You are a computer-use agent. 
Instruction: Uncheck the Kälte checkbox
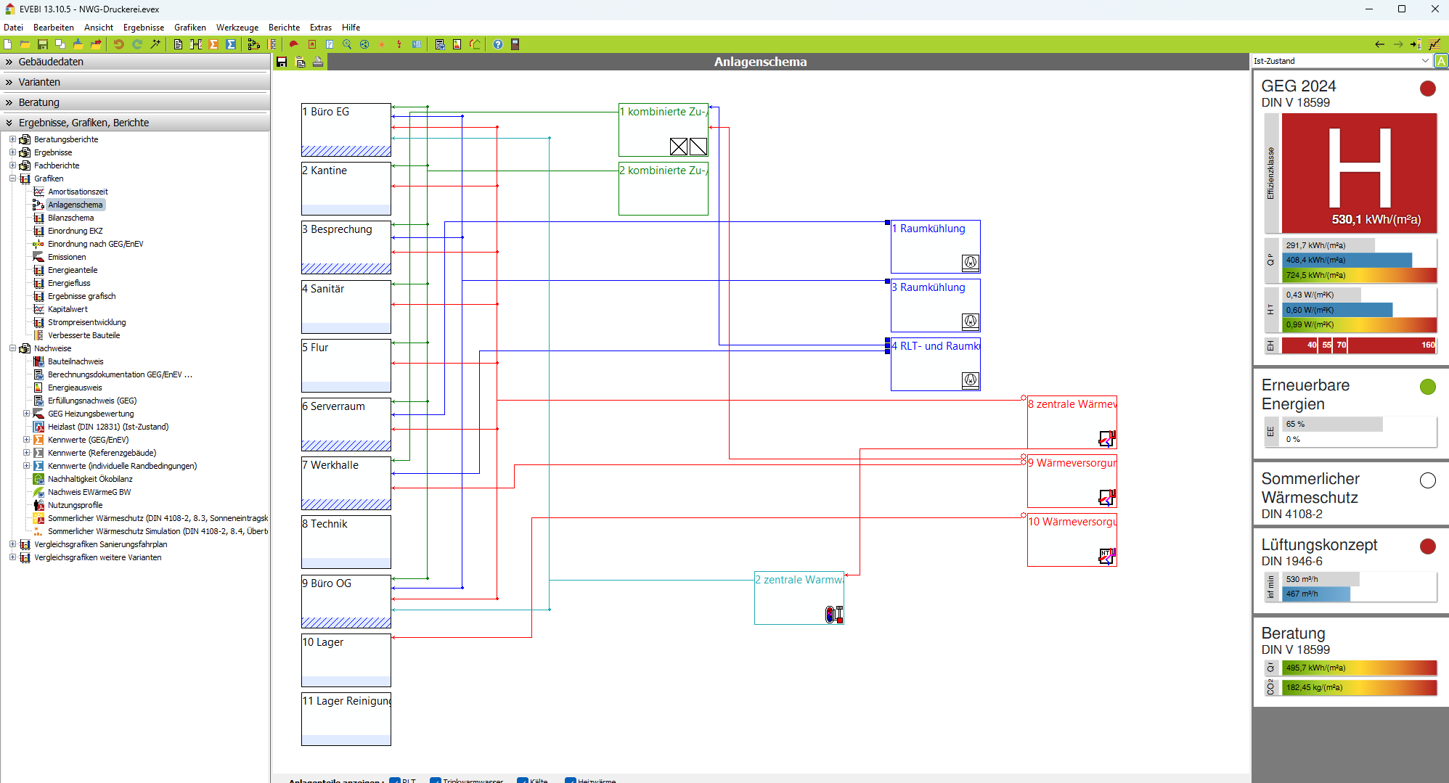523,781
